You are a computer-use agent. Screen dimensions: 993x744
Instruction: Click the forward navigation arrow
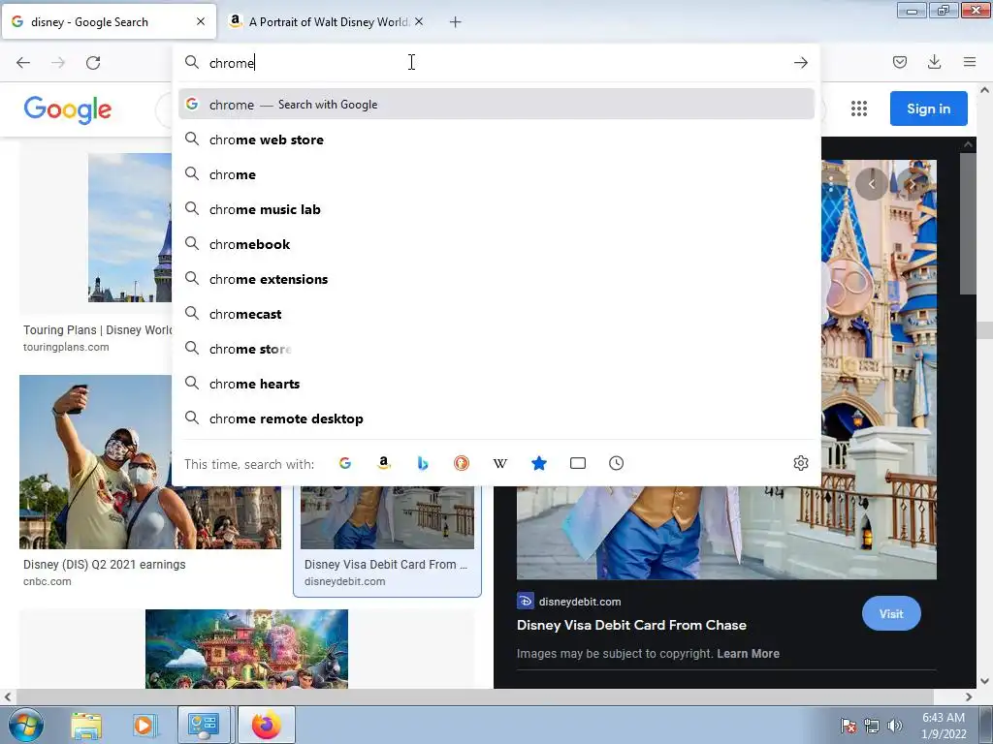(58, 62)
